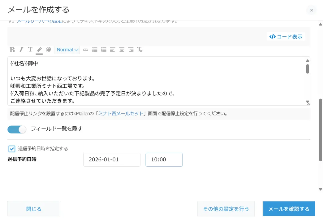Open the ミナト西メールセット link

(121, 114)
